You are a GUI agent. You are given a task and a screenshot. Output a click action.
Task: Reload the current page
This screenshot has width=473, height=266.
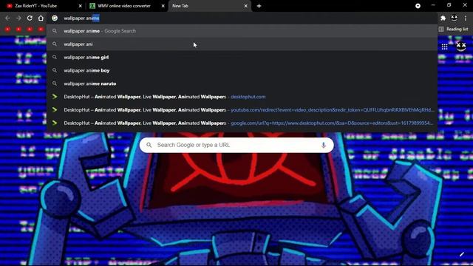pyautogui.click(x=30, y=18)
